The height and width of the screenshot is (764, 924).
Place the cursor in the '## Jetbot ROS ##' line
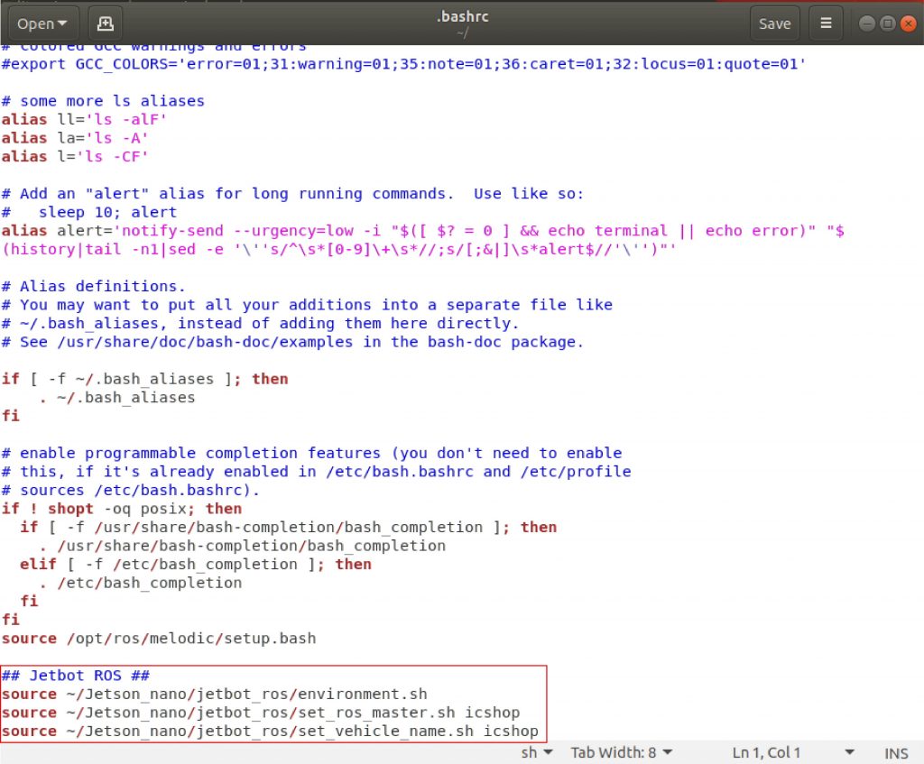click(x=76, y=675)
